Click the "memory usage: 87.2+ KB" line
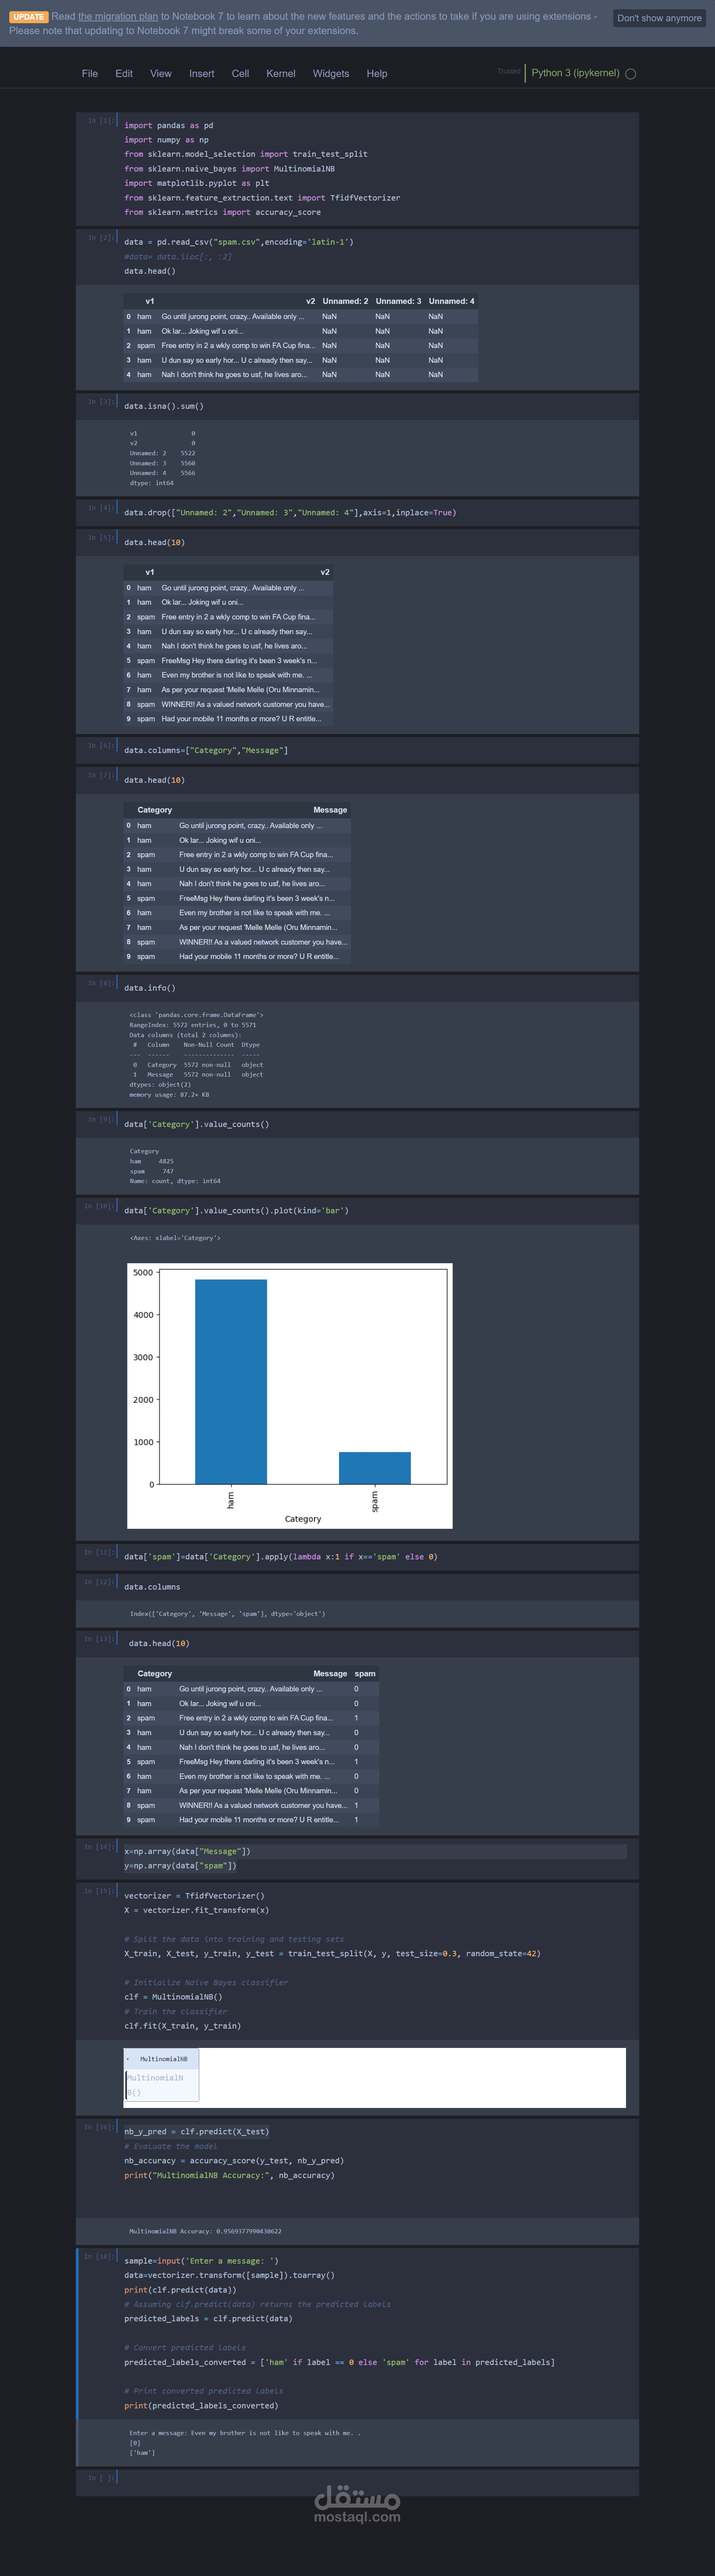715x2576 pixels. [x=169, y=1095]
